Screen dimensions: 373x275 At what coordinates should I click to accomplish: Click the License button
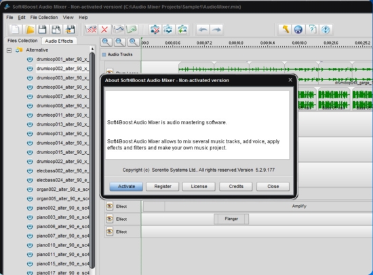pyautogui.click(x=199, y=187)
